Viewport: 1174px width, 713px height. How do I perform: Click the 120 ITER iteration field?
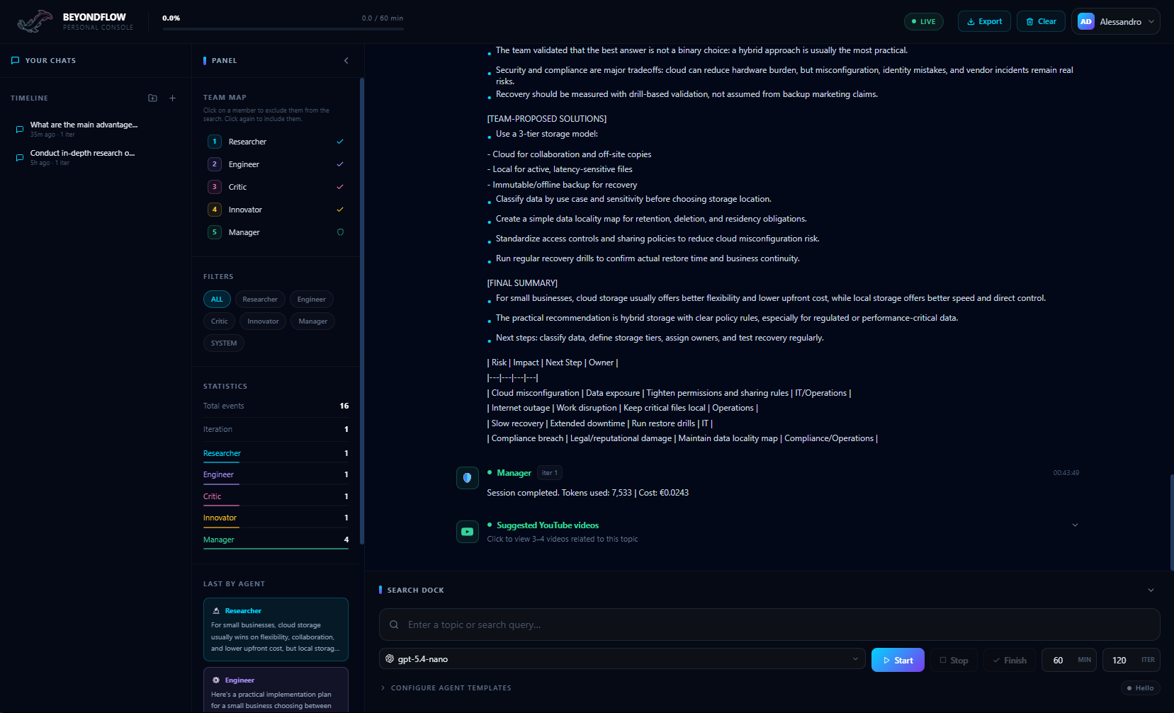1131,660
